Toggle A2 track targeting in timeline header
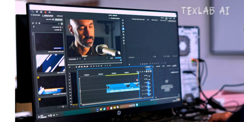This screenshot has width=244, height=122. (149, 91)
